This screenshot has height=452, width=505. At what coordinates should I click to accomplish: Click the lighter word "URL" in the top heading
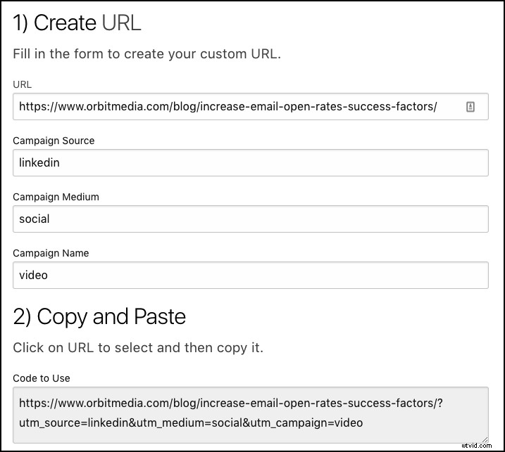121,23
